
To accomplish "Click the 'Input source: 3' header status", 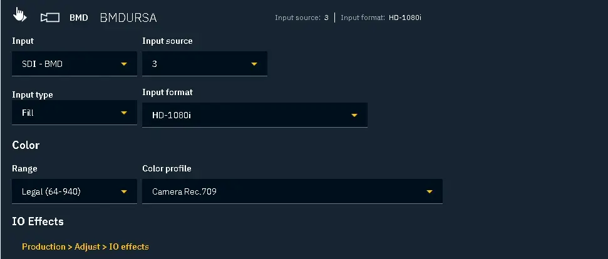I will click(302, 18).
